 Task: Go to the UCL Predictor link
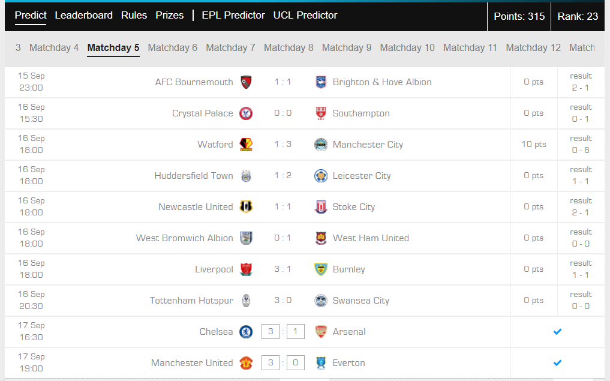click(x=305, y=15)
